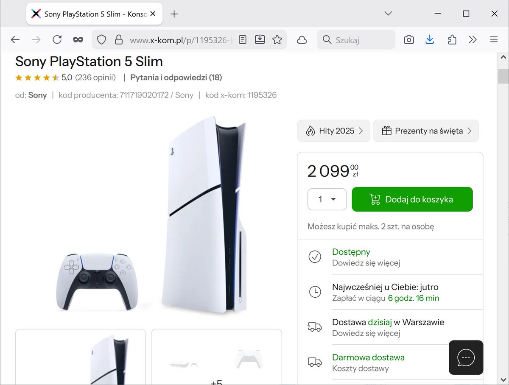Click the kod x-kom: 1195326 text
The image size is (509, 385).
point(241,95)
